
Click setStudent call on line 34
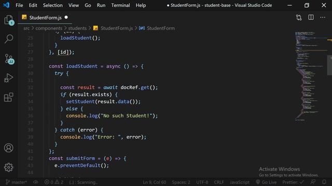(80, 102)
